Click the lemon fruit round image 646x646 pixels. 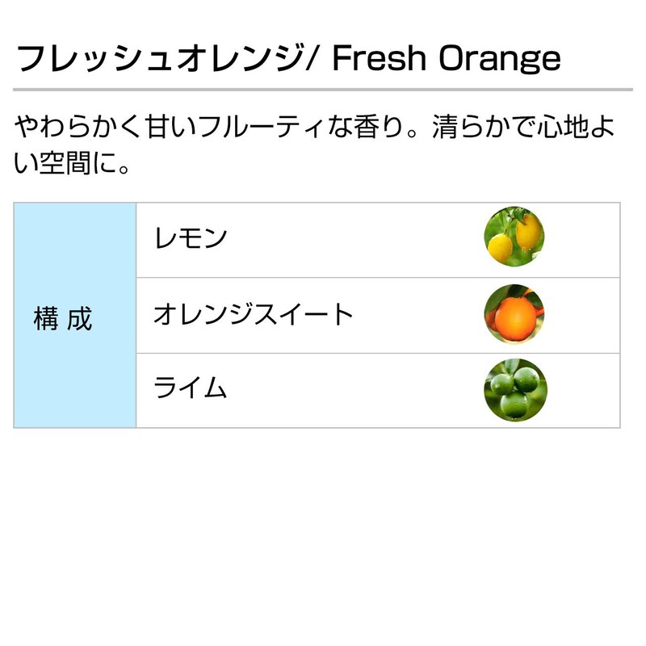(x=514, y=239)
